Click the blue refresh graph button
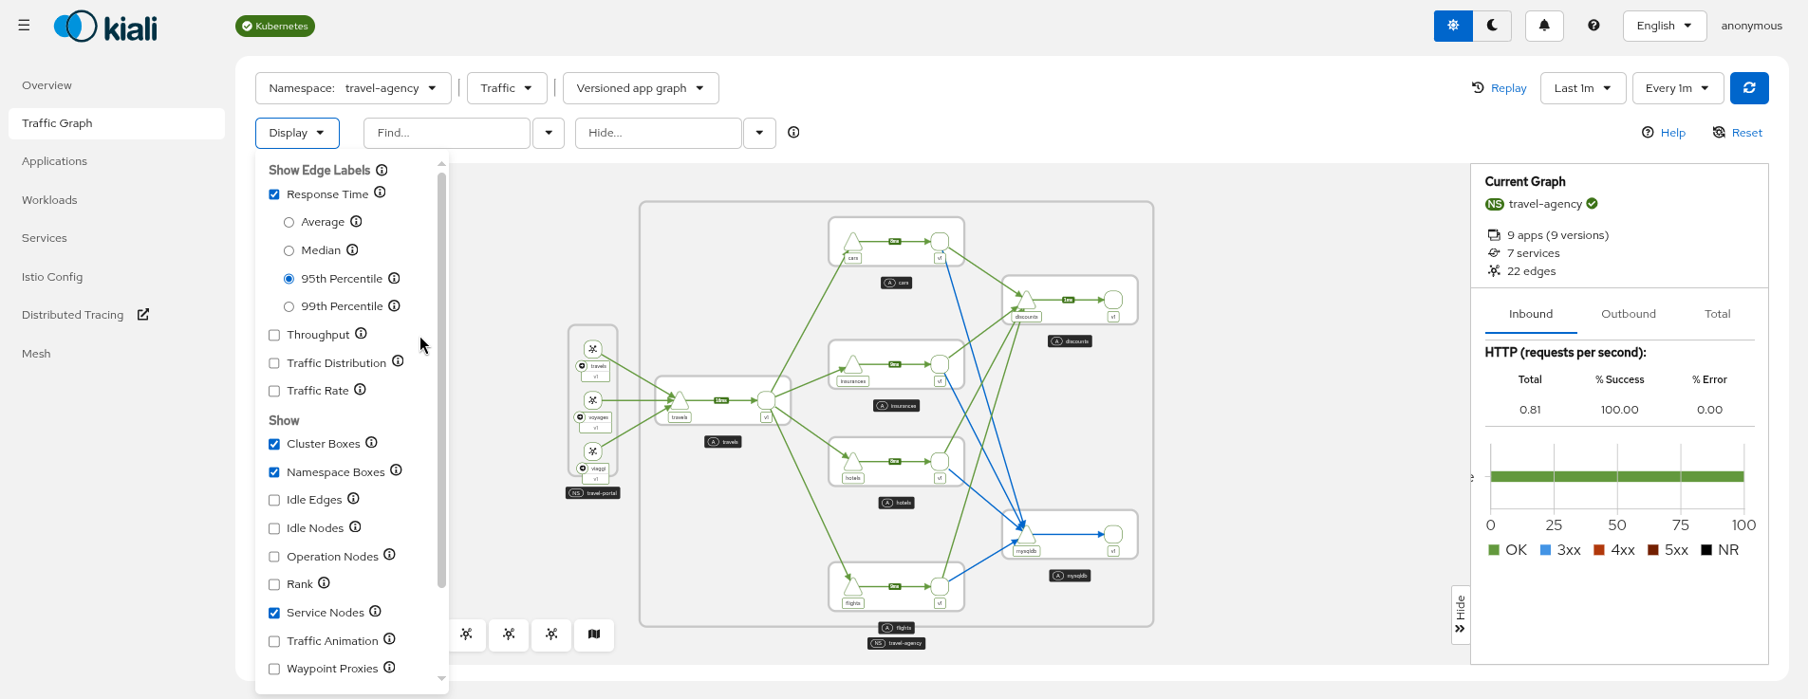 pyautogui.click(x=1749, y=88)
